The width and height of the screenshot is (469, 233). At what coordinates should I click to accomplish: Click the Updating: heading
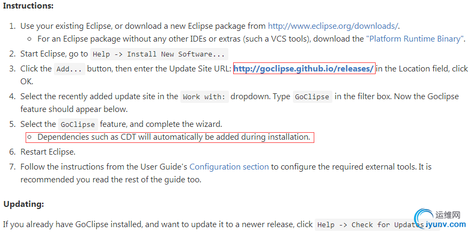click(x=23, y=204)
